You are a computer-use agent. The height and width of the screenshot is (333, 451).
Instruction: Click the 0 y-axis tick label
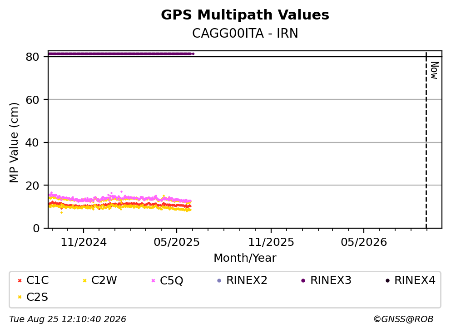click(36, 228)
